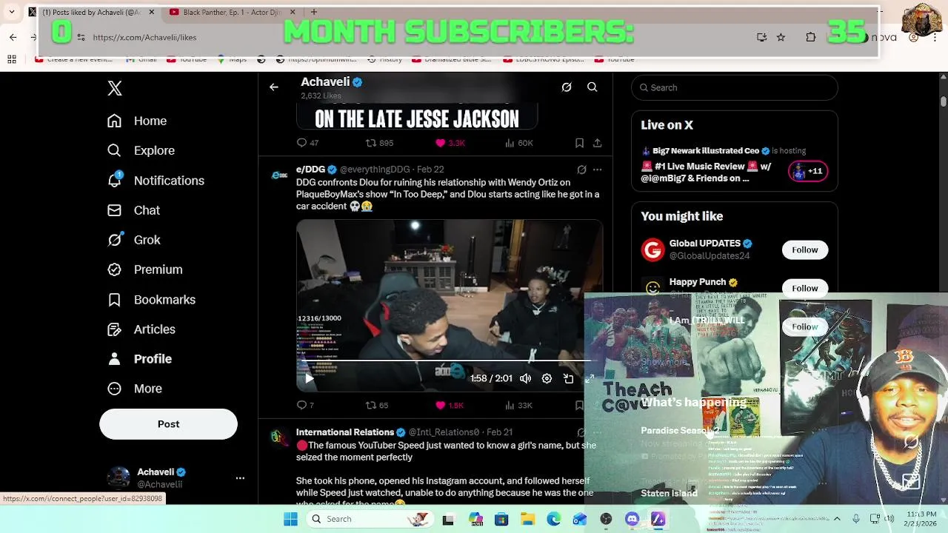Toggle bookmark on the 3.3K-likes post
The width and height of the screenshot is (948, 533).
coord(579,143)
